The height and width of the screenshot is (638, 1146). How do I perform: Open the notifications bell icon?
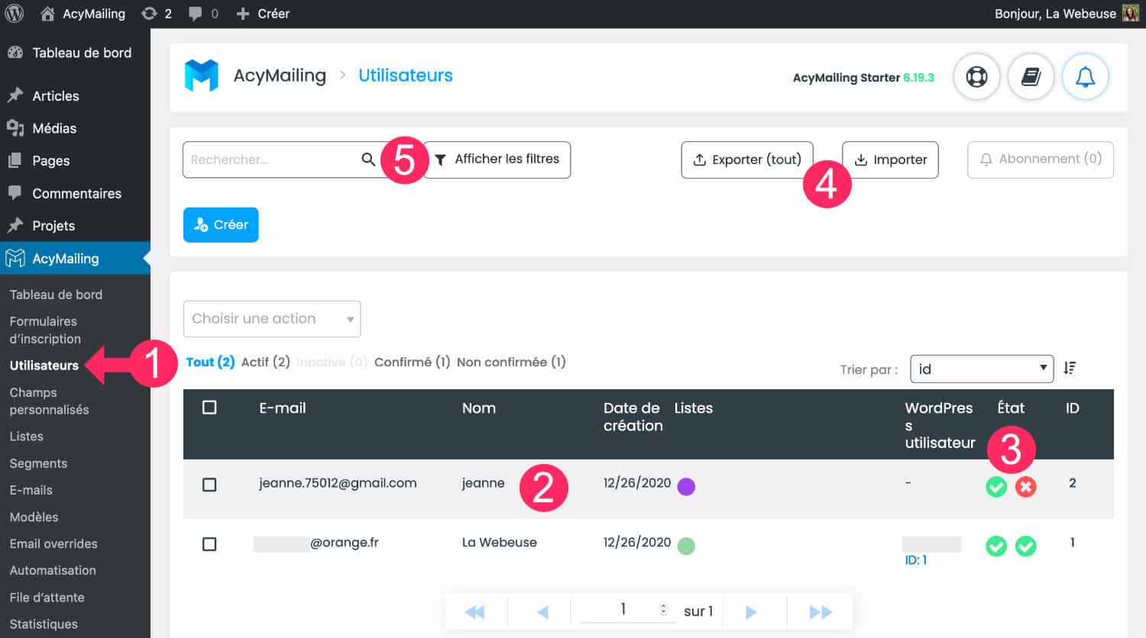pos(1085,76)
